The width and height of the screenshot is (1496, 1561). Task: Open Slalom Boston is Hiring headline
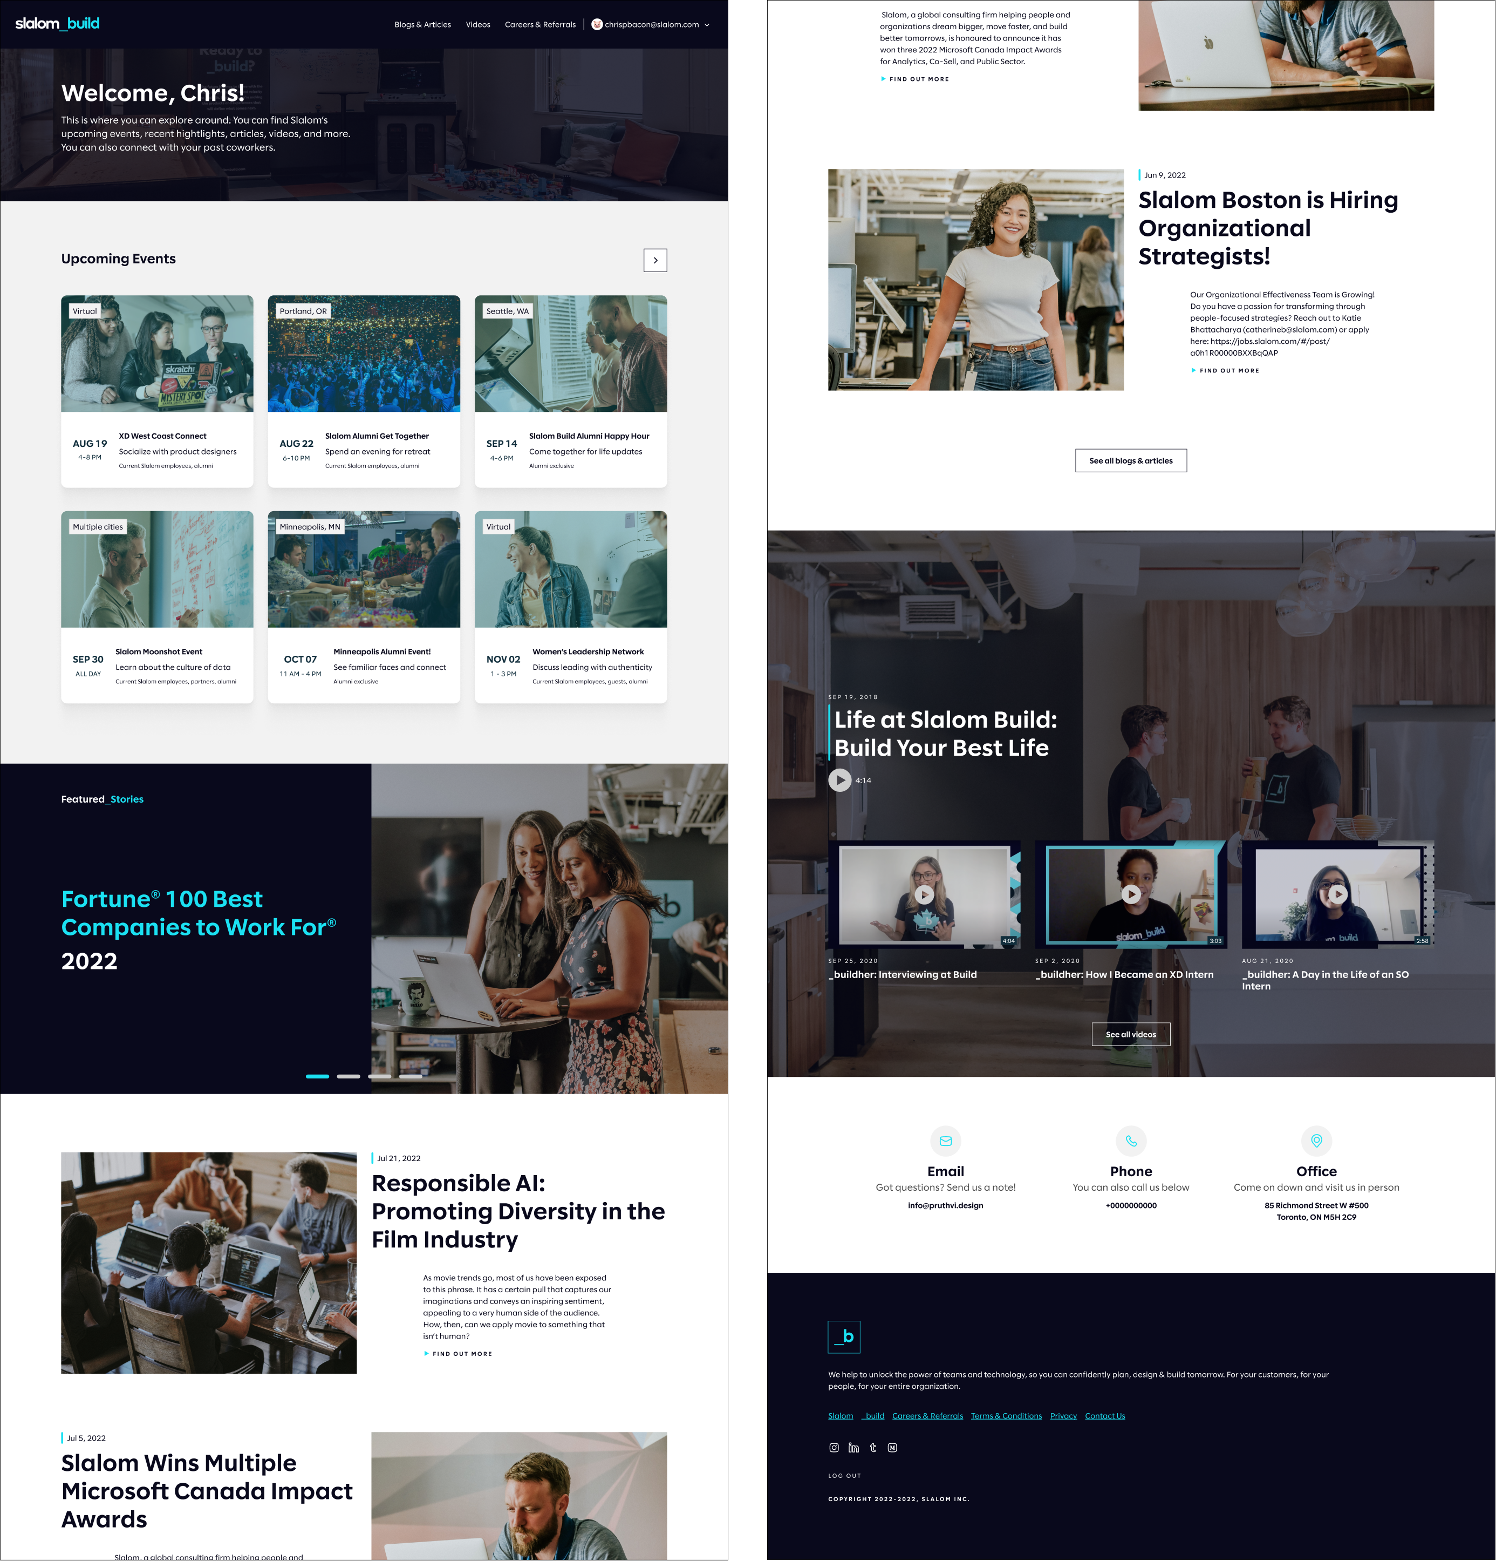point(1268,228)
